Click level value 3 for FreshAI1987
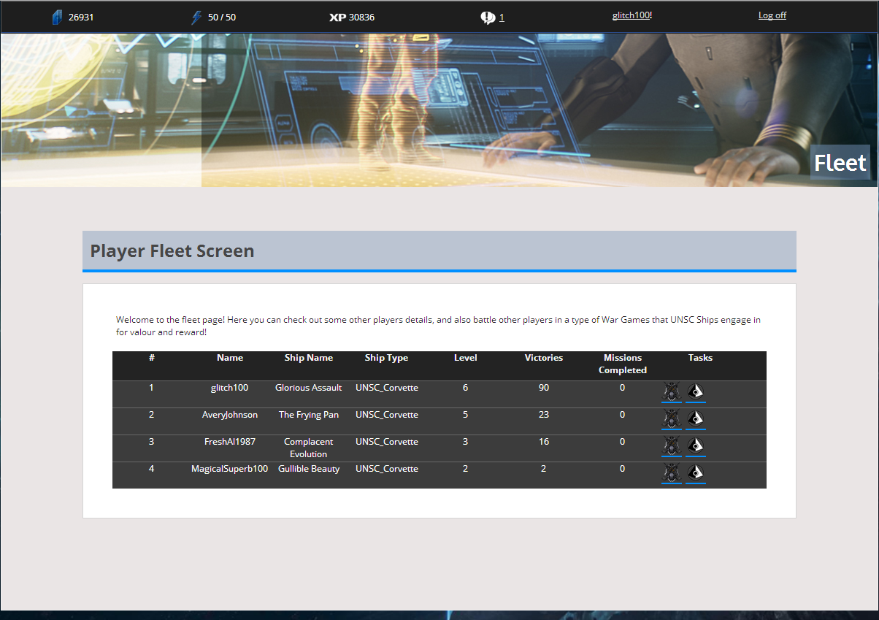The height and width of the screenshot is (620, 879). pos(466,442)
